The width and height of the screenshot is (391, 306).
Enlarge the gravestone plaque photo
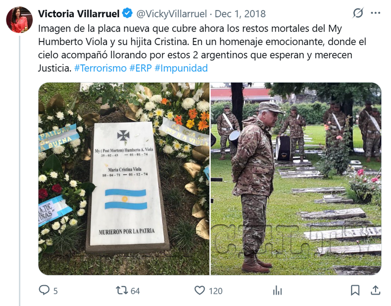pos(124,179)
